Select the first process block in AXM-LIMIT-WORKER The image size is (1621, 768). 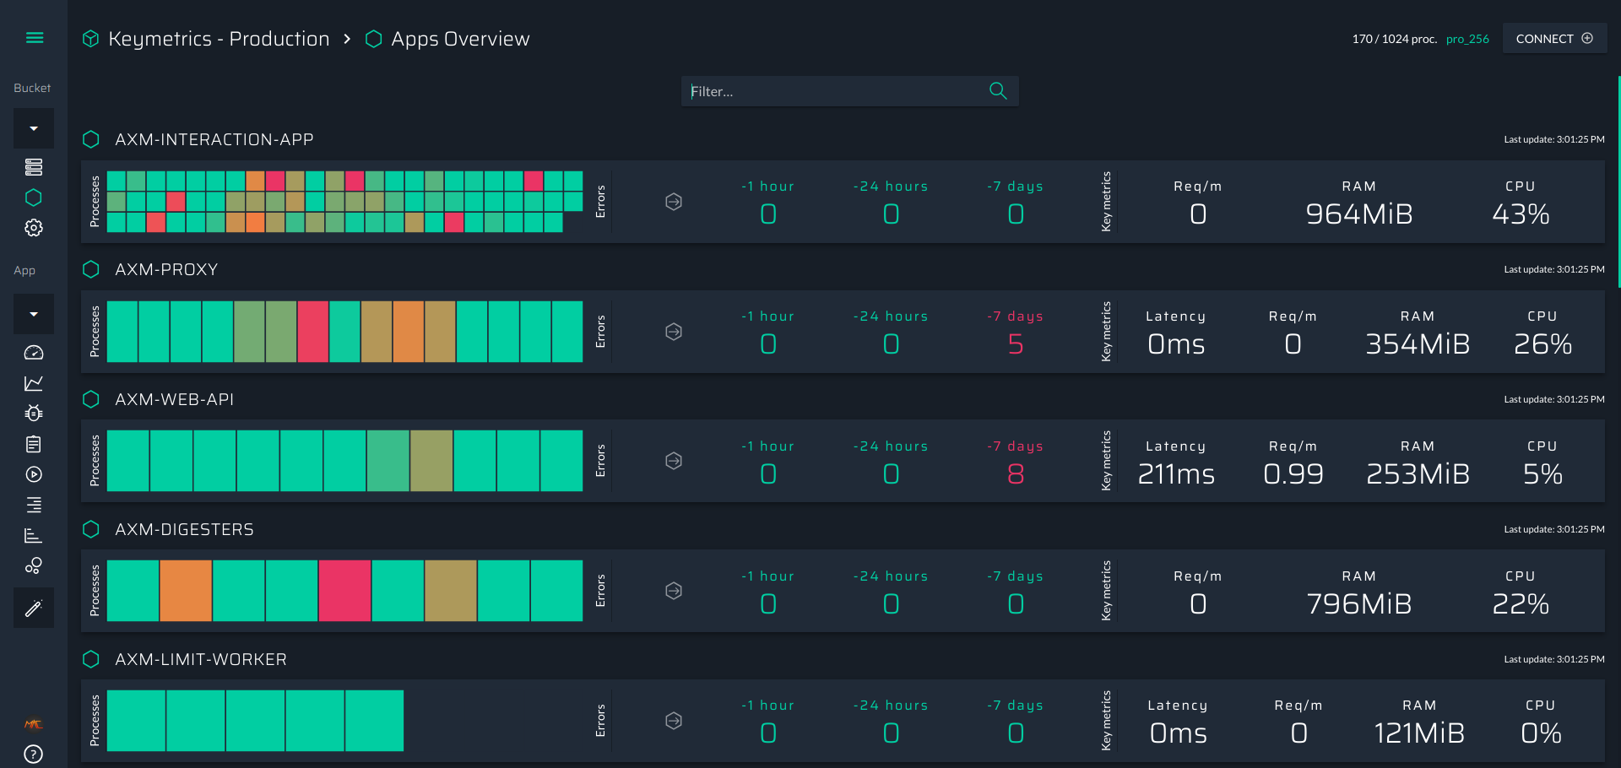[x=136, y=721]
